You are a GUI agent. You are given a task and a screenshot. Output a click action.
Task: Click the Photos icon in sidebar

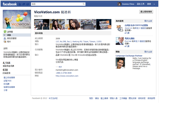click(x=5, y=42)
